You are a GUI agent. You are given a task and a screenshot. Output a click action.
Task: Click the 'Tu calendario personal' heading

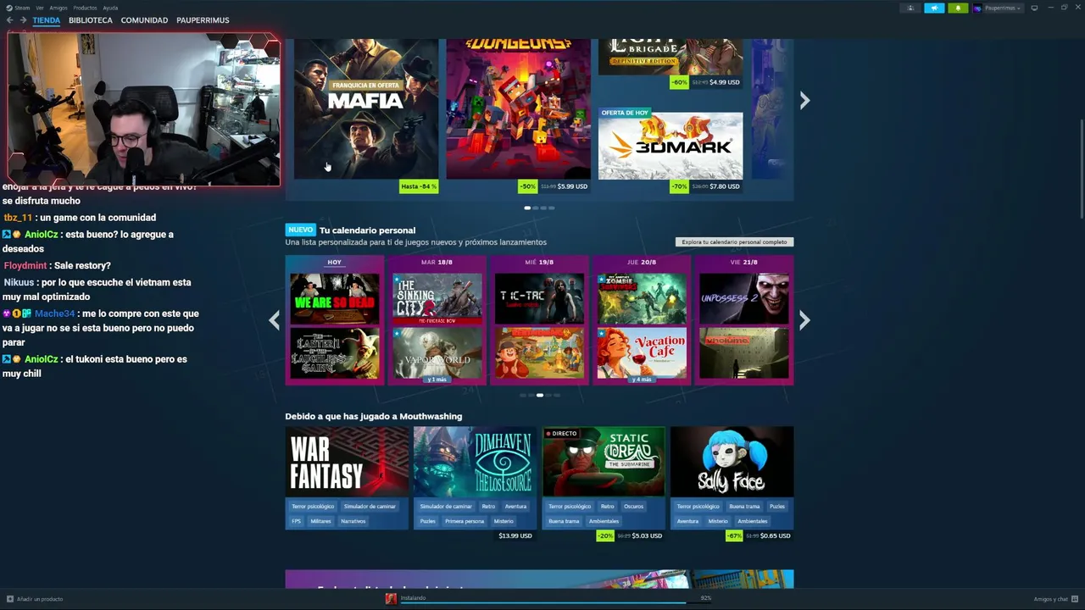point(367,230)
